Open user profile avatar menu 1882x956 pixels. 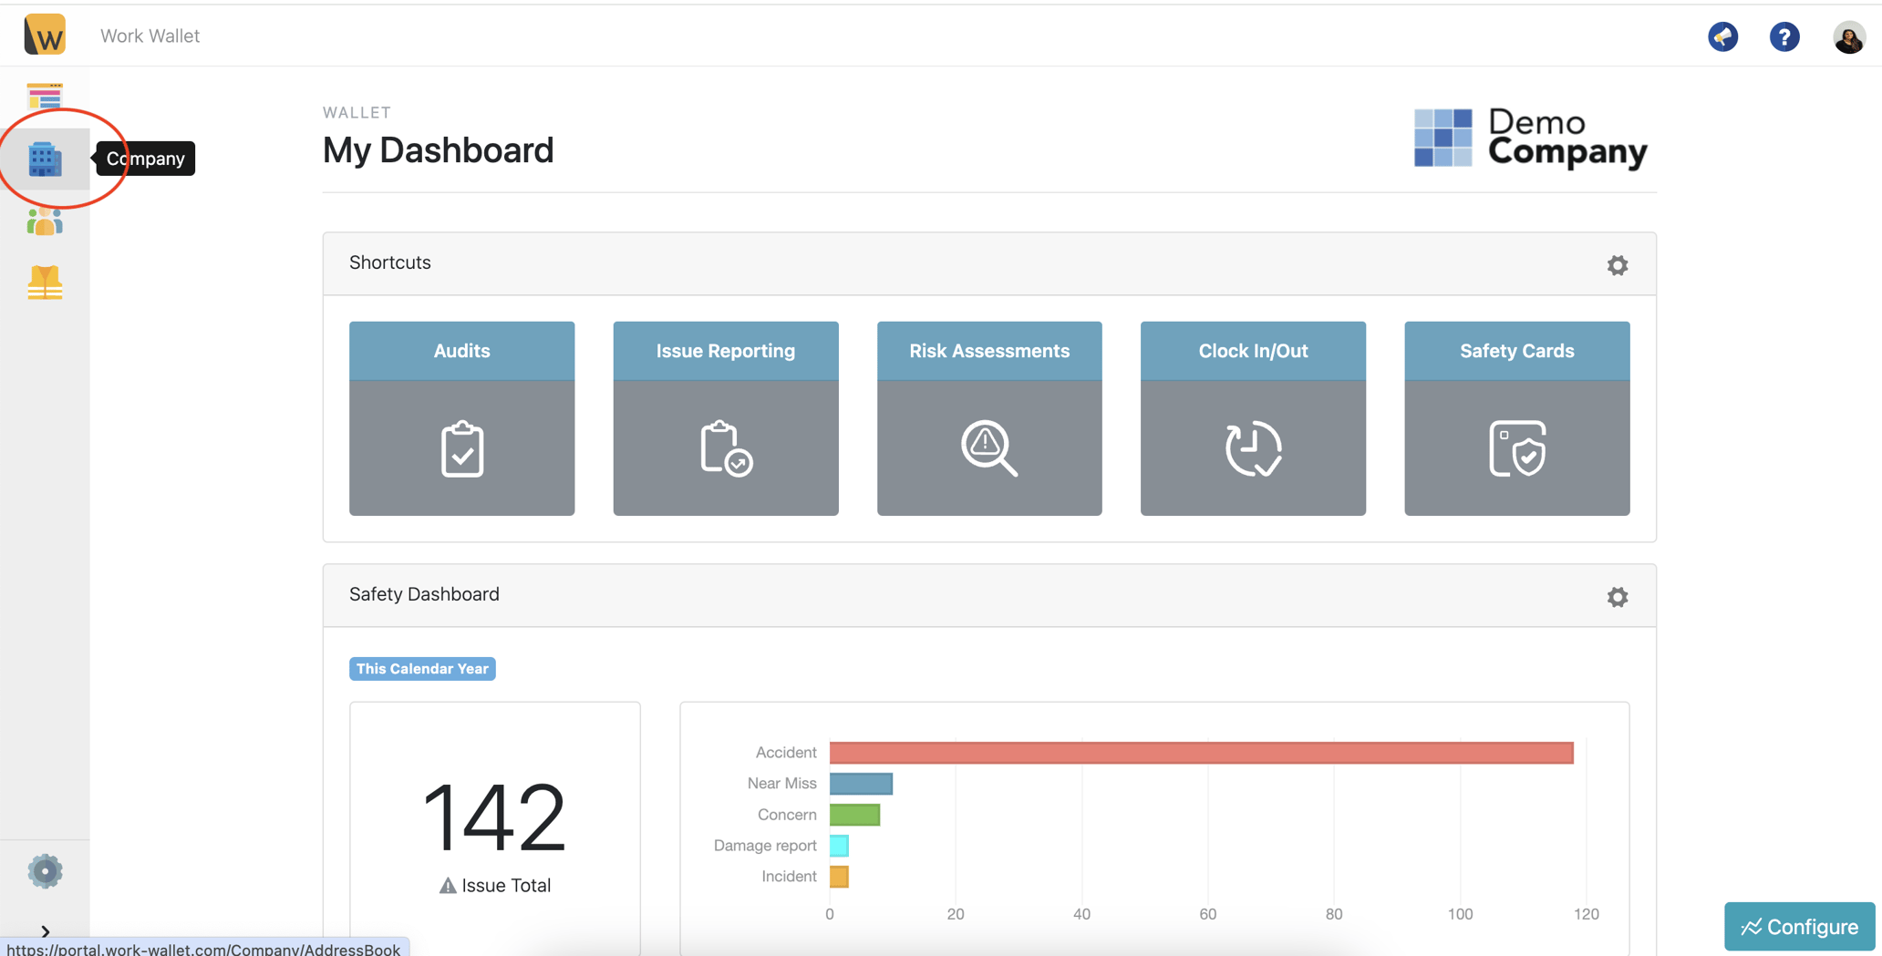pyautogui.click(x=1849, y=37)
